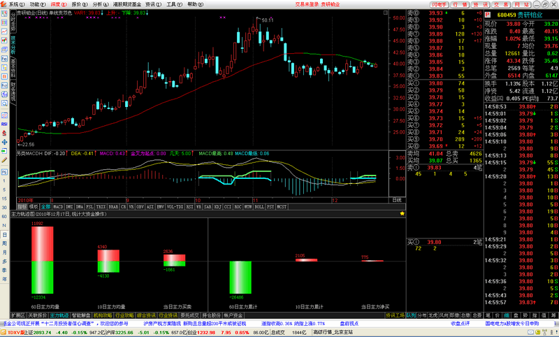Click 高级行情_北京主站 in the status bar
559x337 pixels.
(x=333, y=332)
